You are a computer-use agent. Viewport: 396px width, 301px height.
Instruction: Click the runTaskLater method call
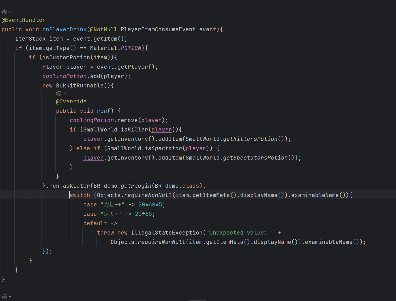tap(70, 186)
